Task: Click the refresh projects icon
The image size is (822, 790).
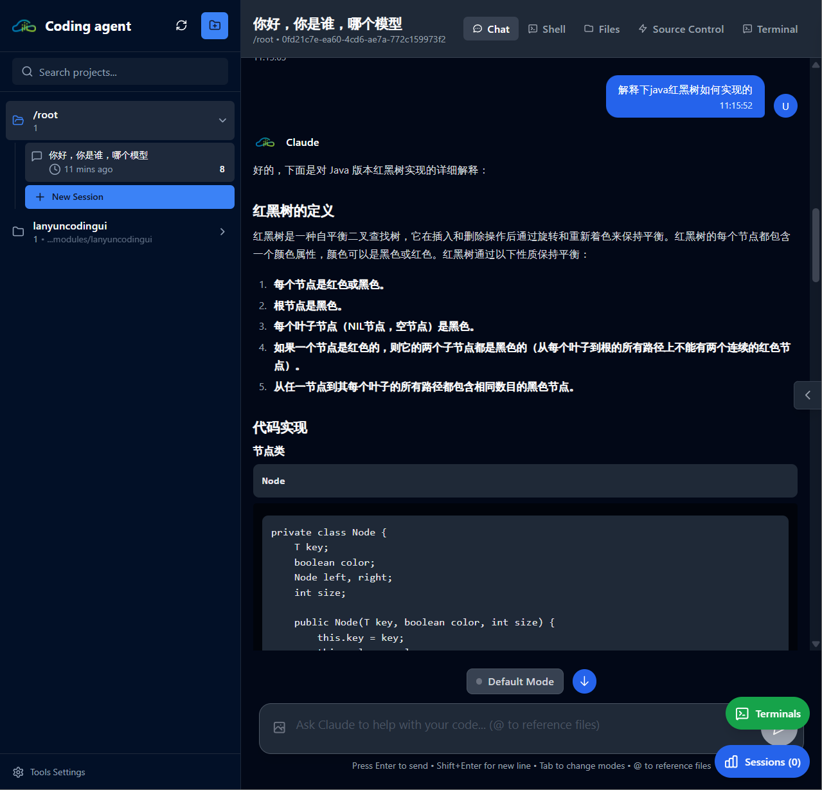Action: (x=181, y=26)
